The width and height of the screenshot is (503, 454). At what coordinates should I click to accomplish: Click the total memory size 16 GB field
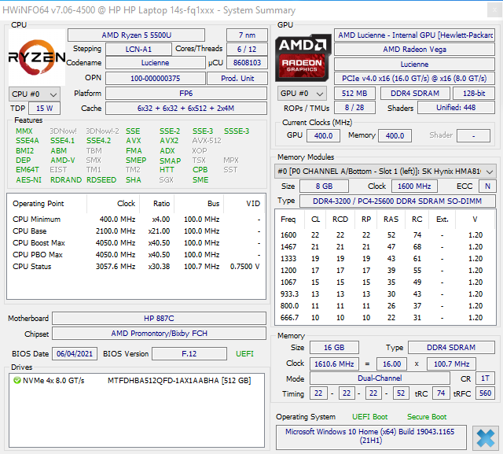coord(334,348)
